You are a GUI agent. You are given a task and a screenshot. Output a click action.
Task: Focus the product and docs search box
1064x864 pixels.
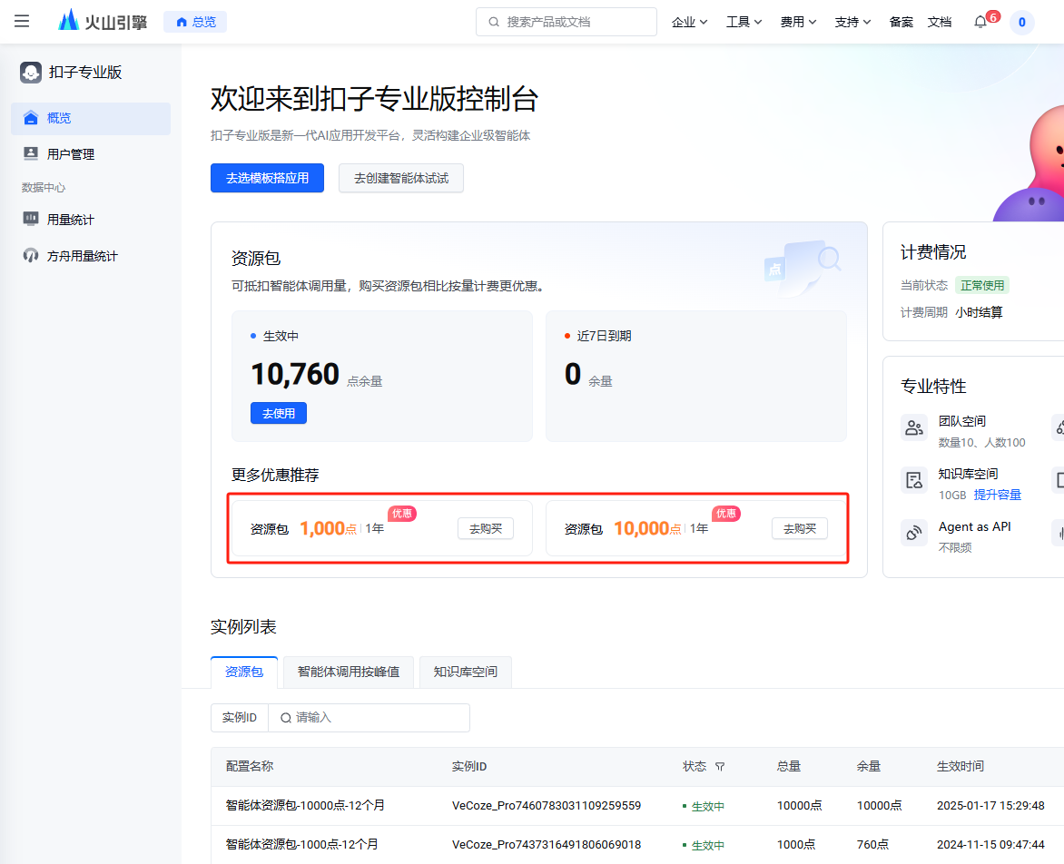tap(566, 22)
